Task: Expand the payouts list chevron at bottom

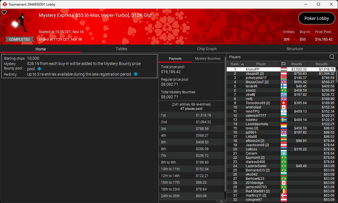Action: (221, 201)
